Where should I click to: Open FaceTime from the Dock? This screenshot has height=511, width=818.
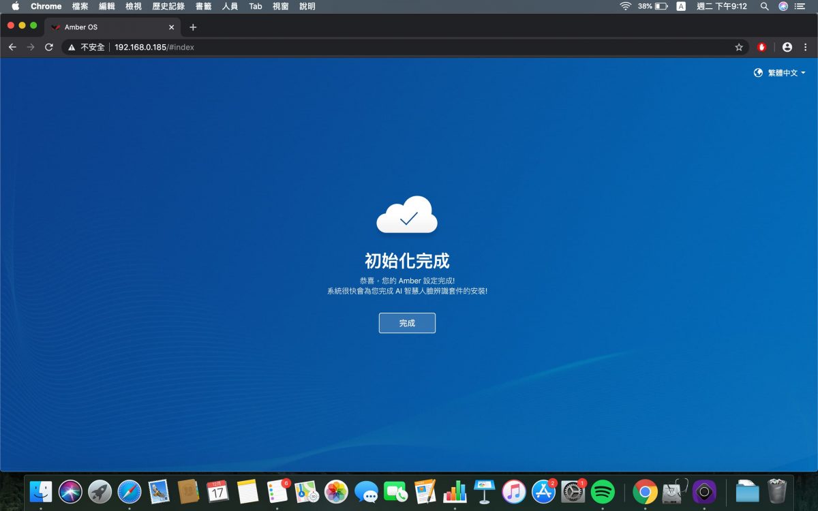[395, 491]
